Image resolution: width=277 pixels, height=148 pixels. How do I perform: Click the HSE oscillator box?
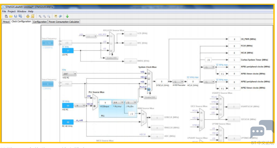coord(67,84)
